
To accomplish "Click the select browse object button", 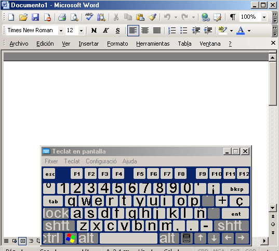I will pyautogui.click(x=273, y=225).
